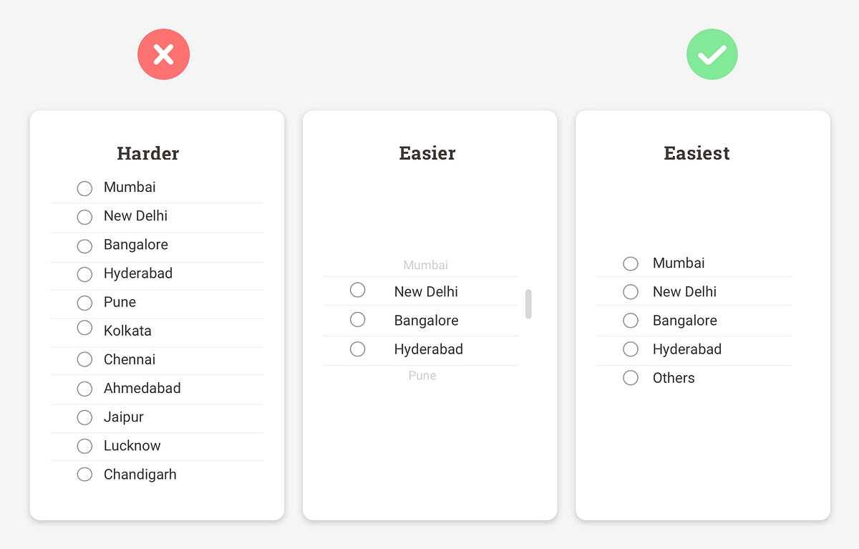The height and width of the screenshot is (549, 859).
Task: Pick Kolkata radio option
Action: [84, 328]
